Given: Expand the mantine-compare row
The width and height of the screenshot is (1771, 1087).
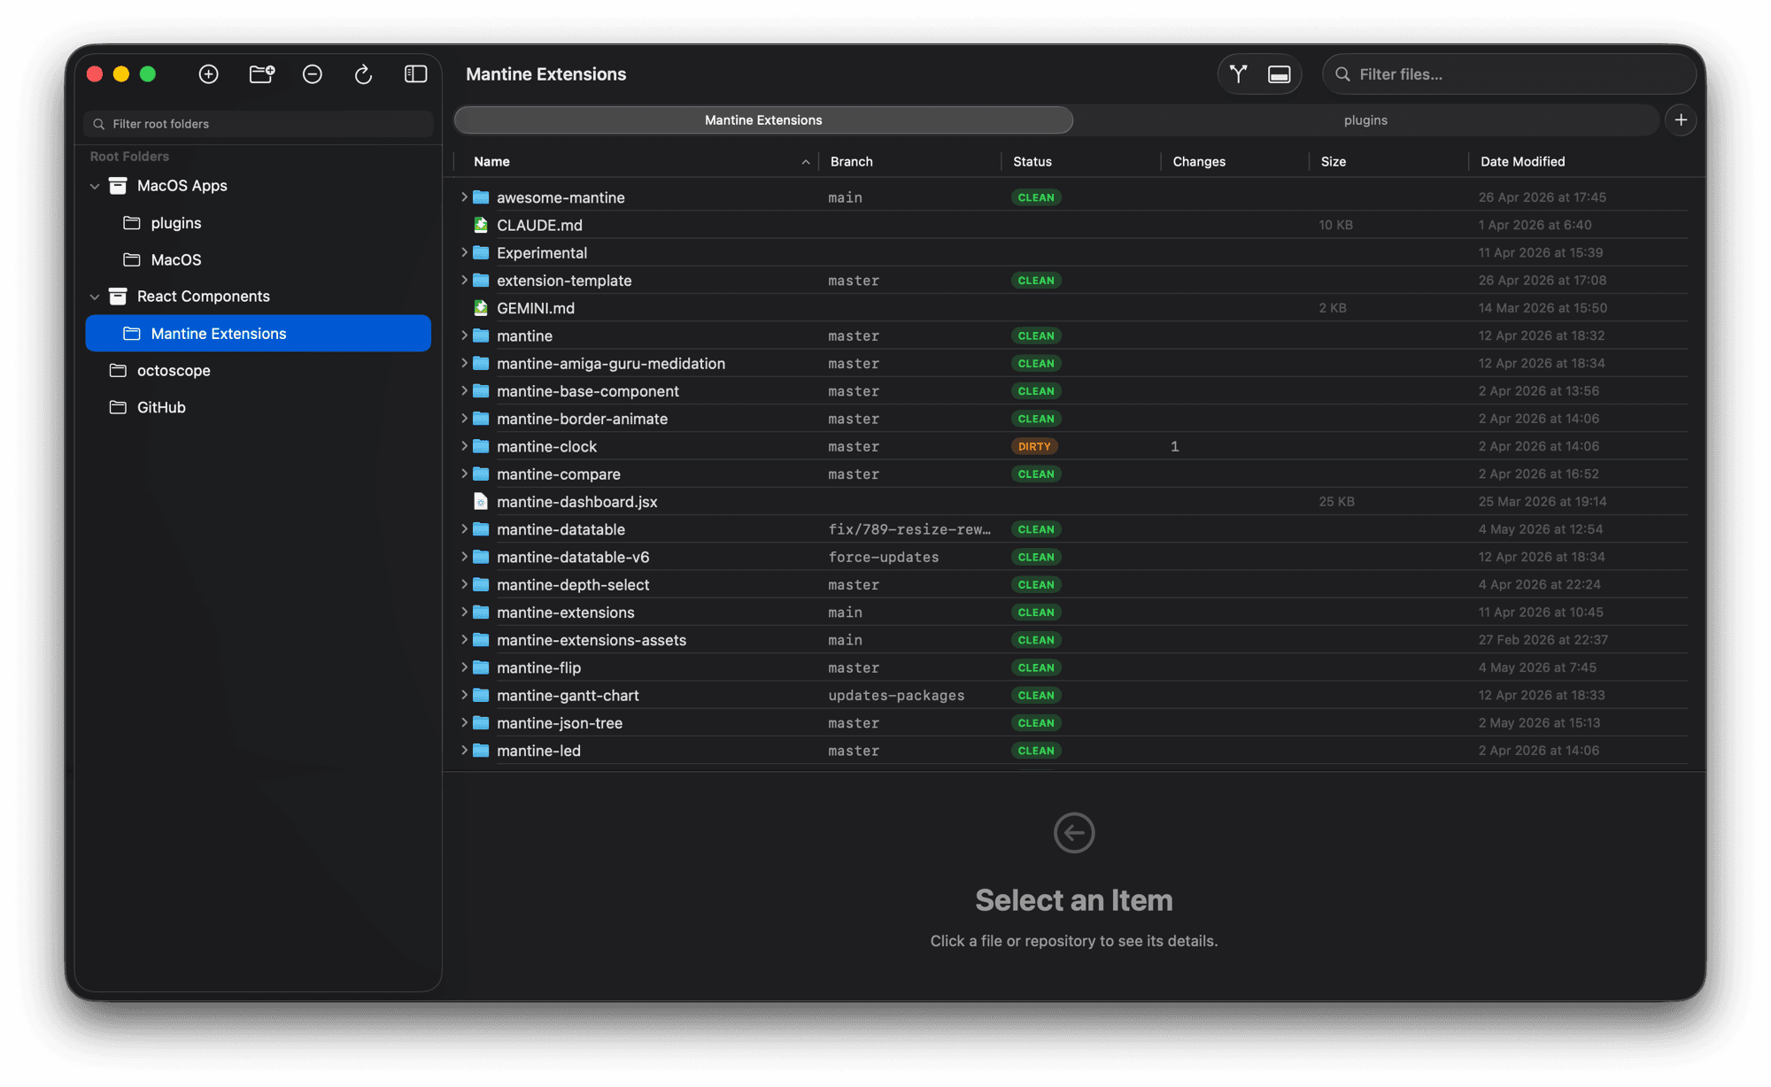Looking at the screenshot, I should tap(464, 474).
